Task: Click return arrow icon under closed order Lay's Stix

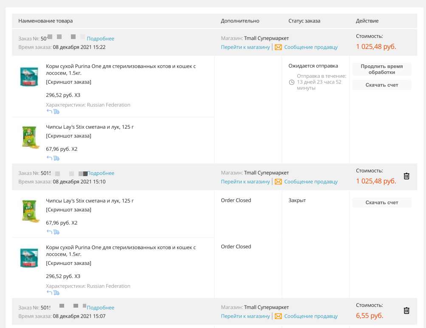Action: [x=49, y=232]
